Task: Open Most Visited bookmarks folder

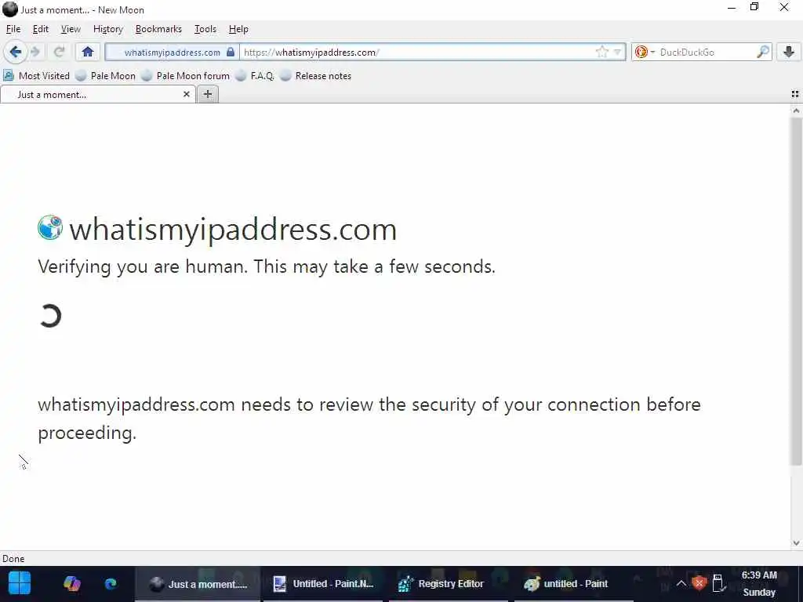Action: (37, 76)
